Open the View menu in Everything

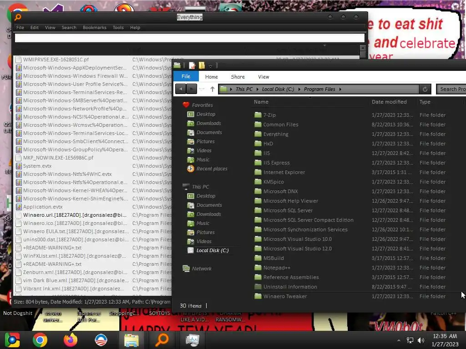(x=50, y=28)
